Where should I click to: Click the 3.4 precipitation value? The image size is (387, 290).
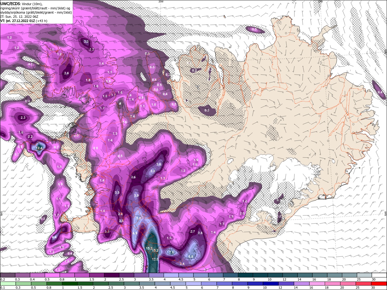pos(182,264)
